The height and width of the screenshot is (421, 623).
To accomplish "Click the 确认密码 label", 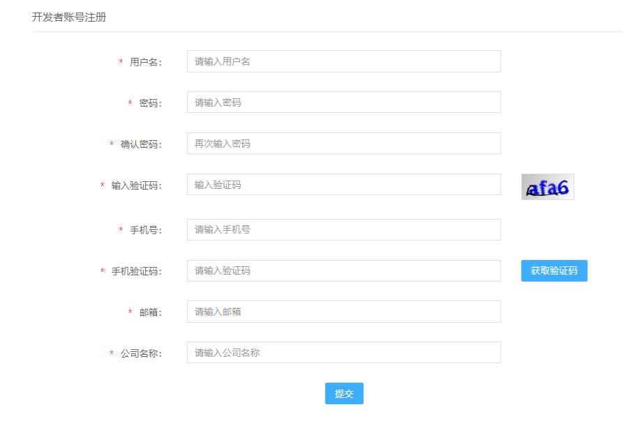I will 141,144.
